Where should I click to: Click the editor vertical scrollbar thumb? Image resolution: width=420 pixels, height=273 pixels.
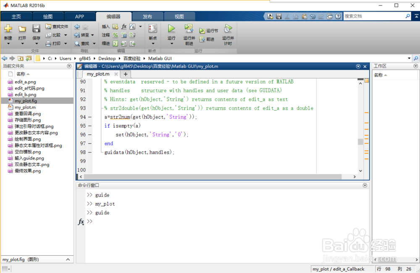pos(360,142)
